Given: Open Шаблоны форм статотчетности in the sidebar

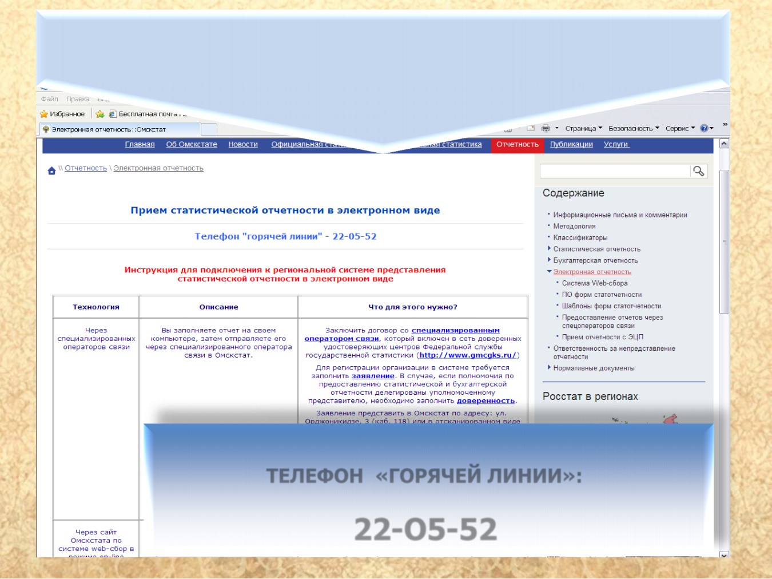Looking at the screenshot, I should point(611,306).
